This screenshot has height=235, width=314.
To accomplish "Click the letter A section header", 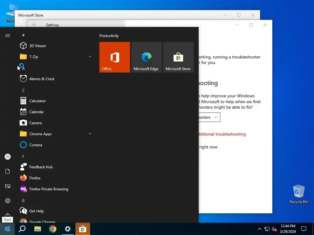I will point(23,69).
